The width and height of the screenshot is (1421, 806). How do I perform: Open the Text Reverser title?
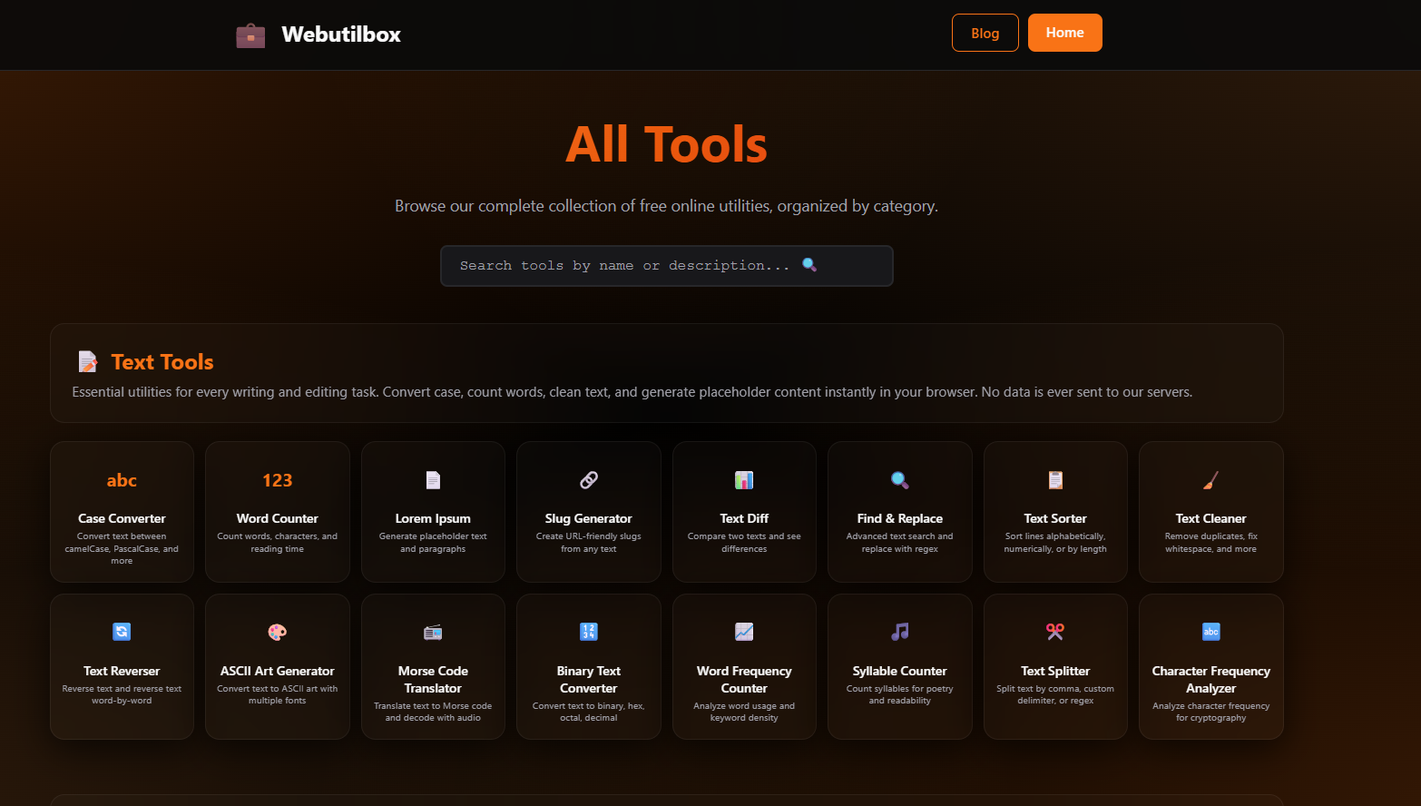pos(122,671)
